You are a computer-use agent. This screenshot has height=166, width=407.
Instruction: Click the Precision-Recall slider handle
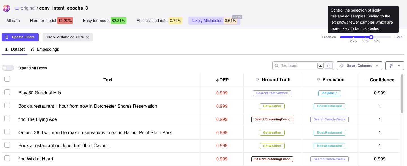371,37
